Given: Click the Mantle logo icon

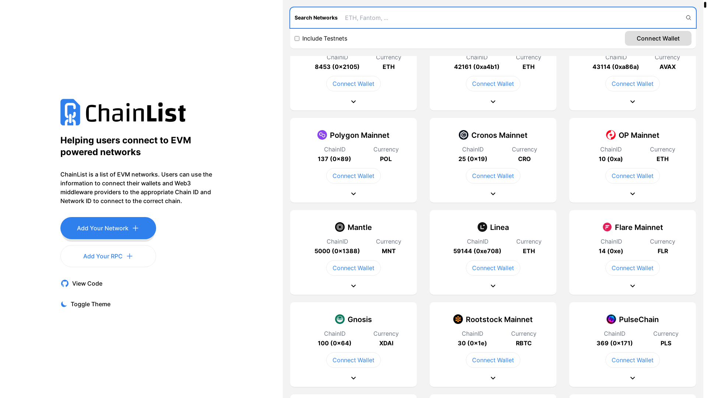Looking at the screenshot, I should (x=340, y=227).
